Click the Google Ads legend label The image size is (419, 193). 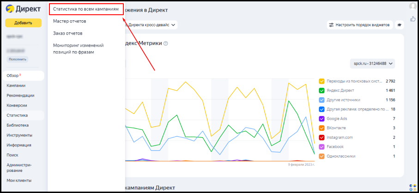point(337,119)
